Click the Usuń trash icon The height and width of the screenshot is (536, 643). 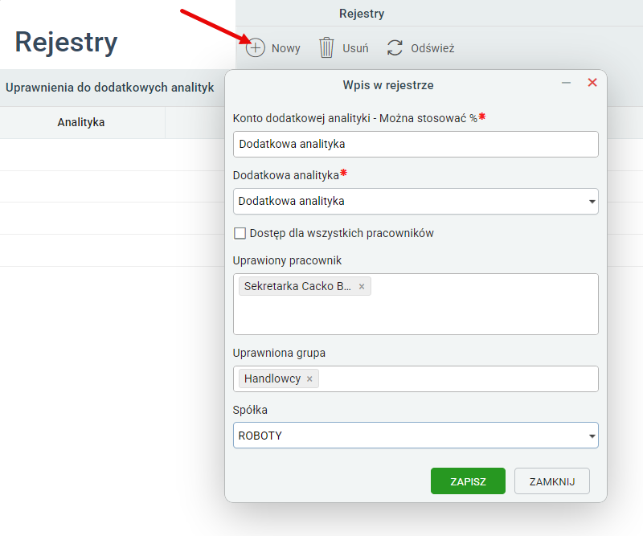click(x=326, y=47)
